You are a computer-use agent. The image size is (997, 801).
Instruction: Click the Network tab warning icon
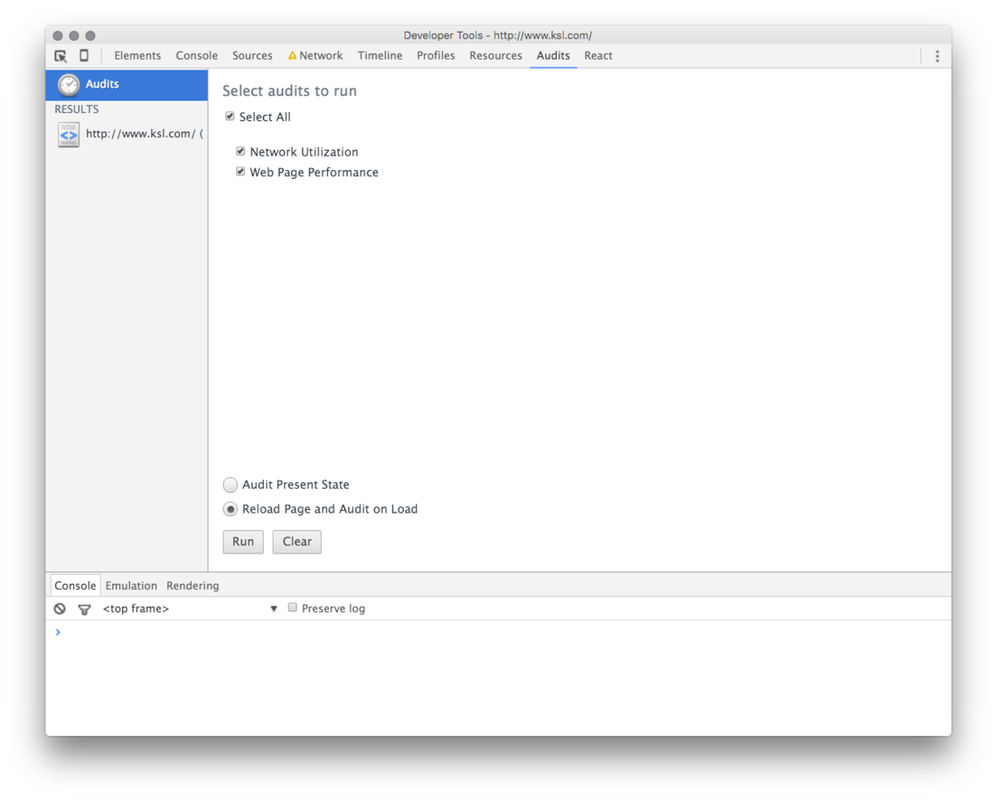coord(292,56)
